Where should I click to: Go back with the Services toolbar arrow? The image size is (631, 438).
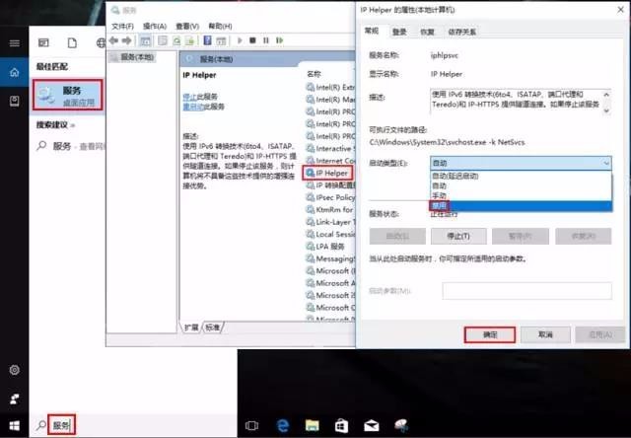113,40
